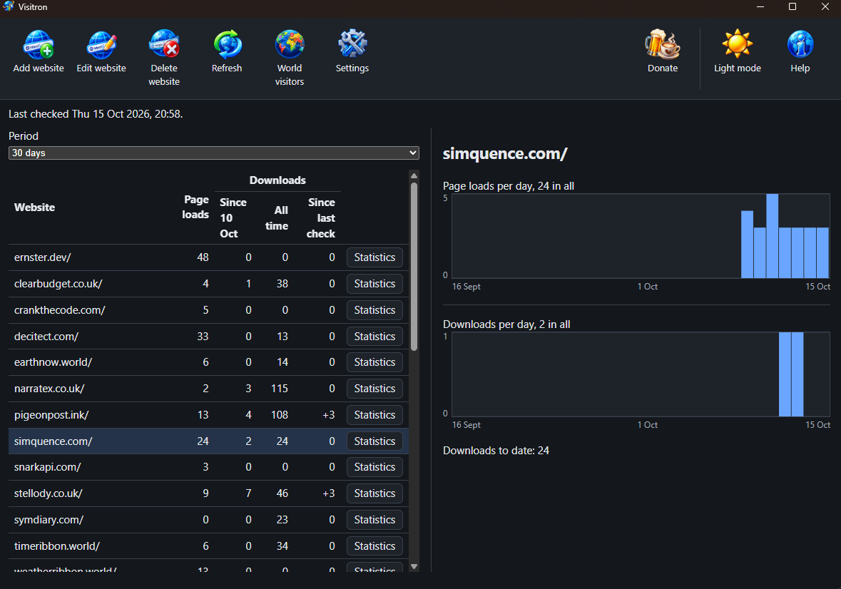841x589 pixels.
Task: Open the World visitors map
Action: click(290, 44)
